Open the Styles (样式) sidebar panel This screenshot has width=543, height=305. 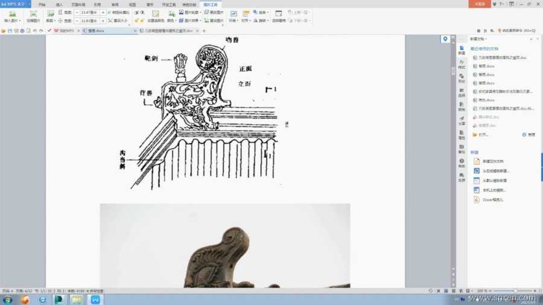coord(462,63)
